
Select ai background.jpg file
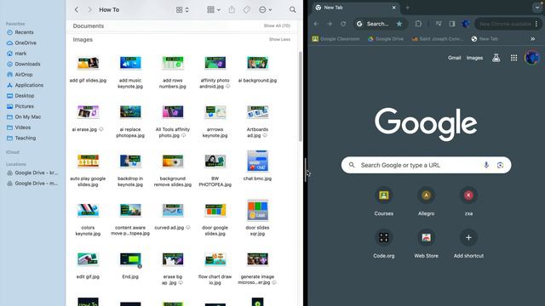point(257,70)
